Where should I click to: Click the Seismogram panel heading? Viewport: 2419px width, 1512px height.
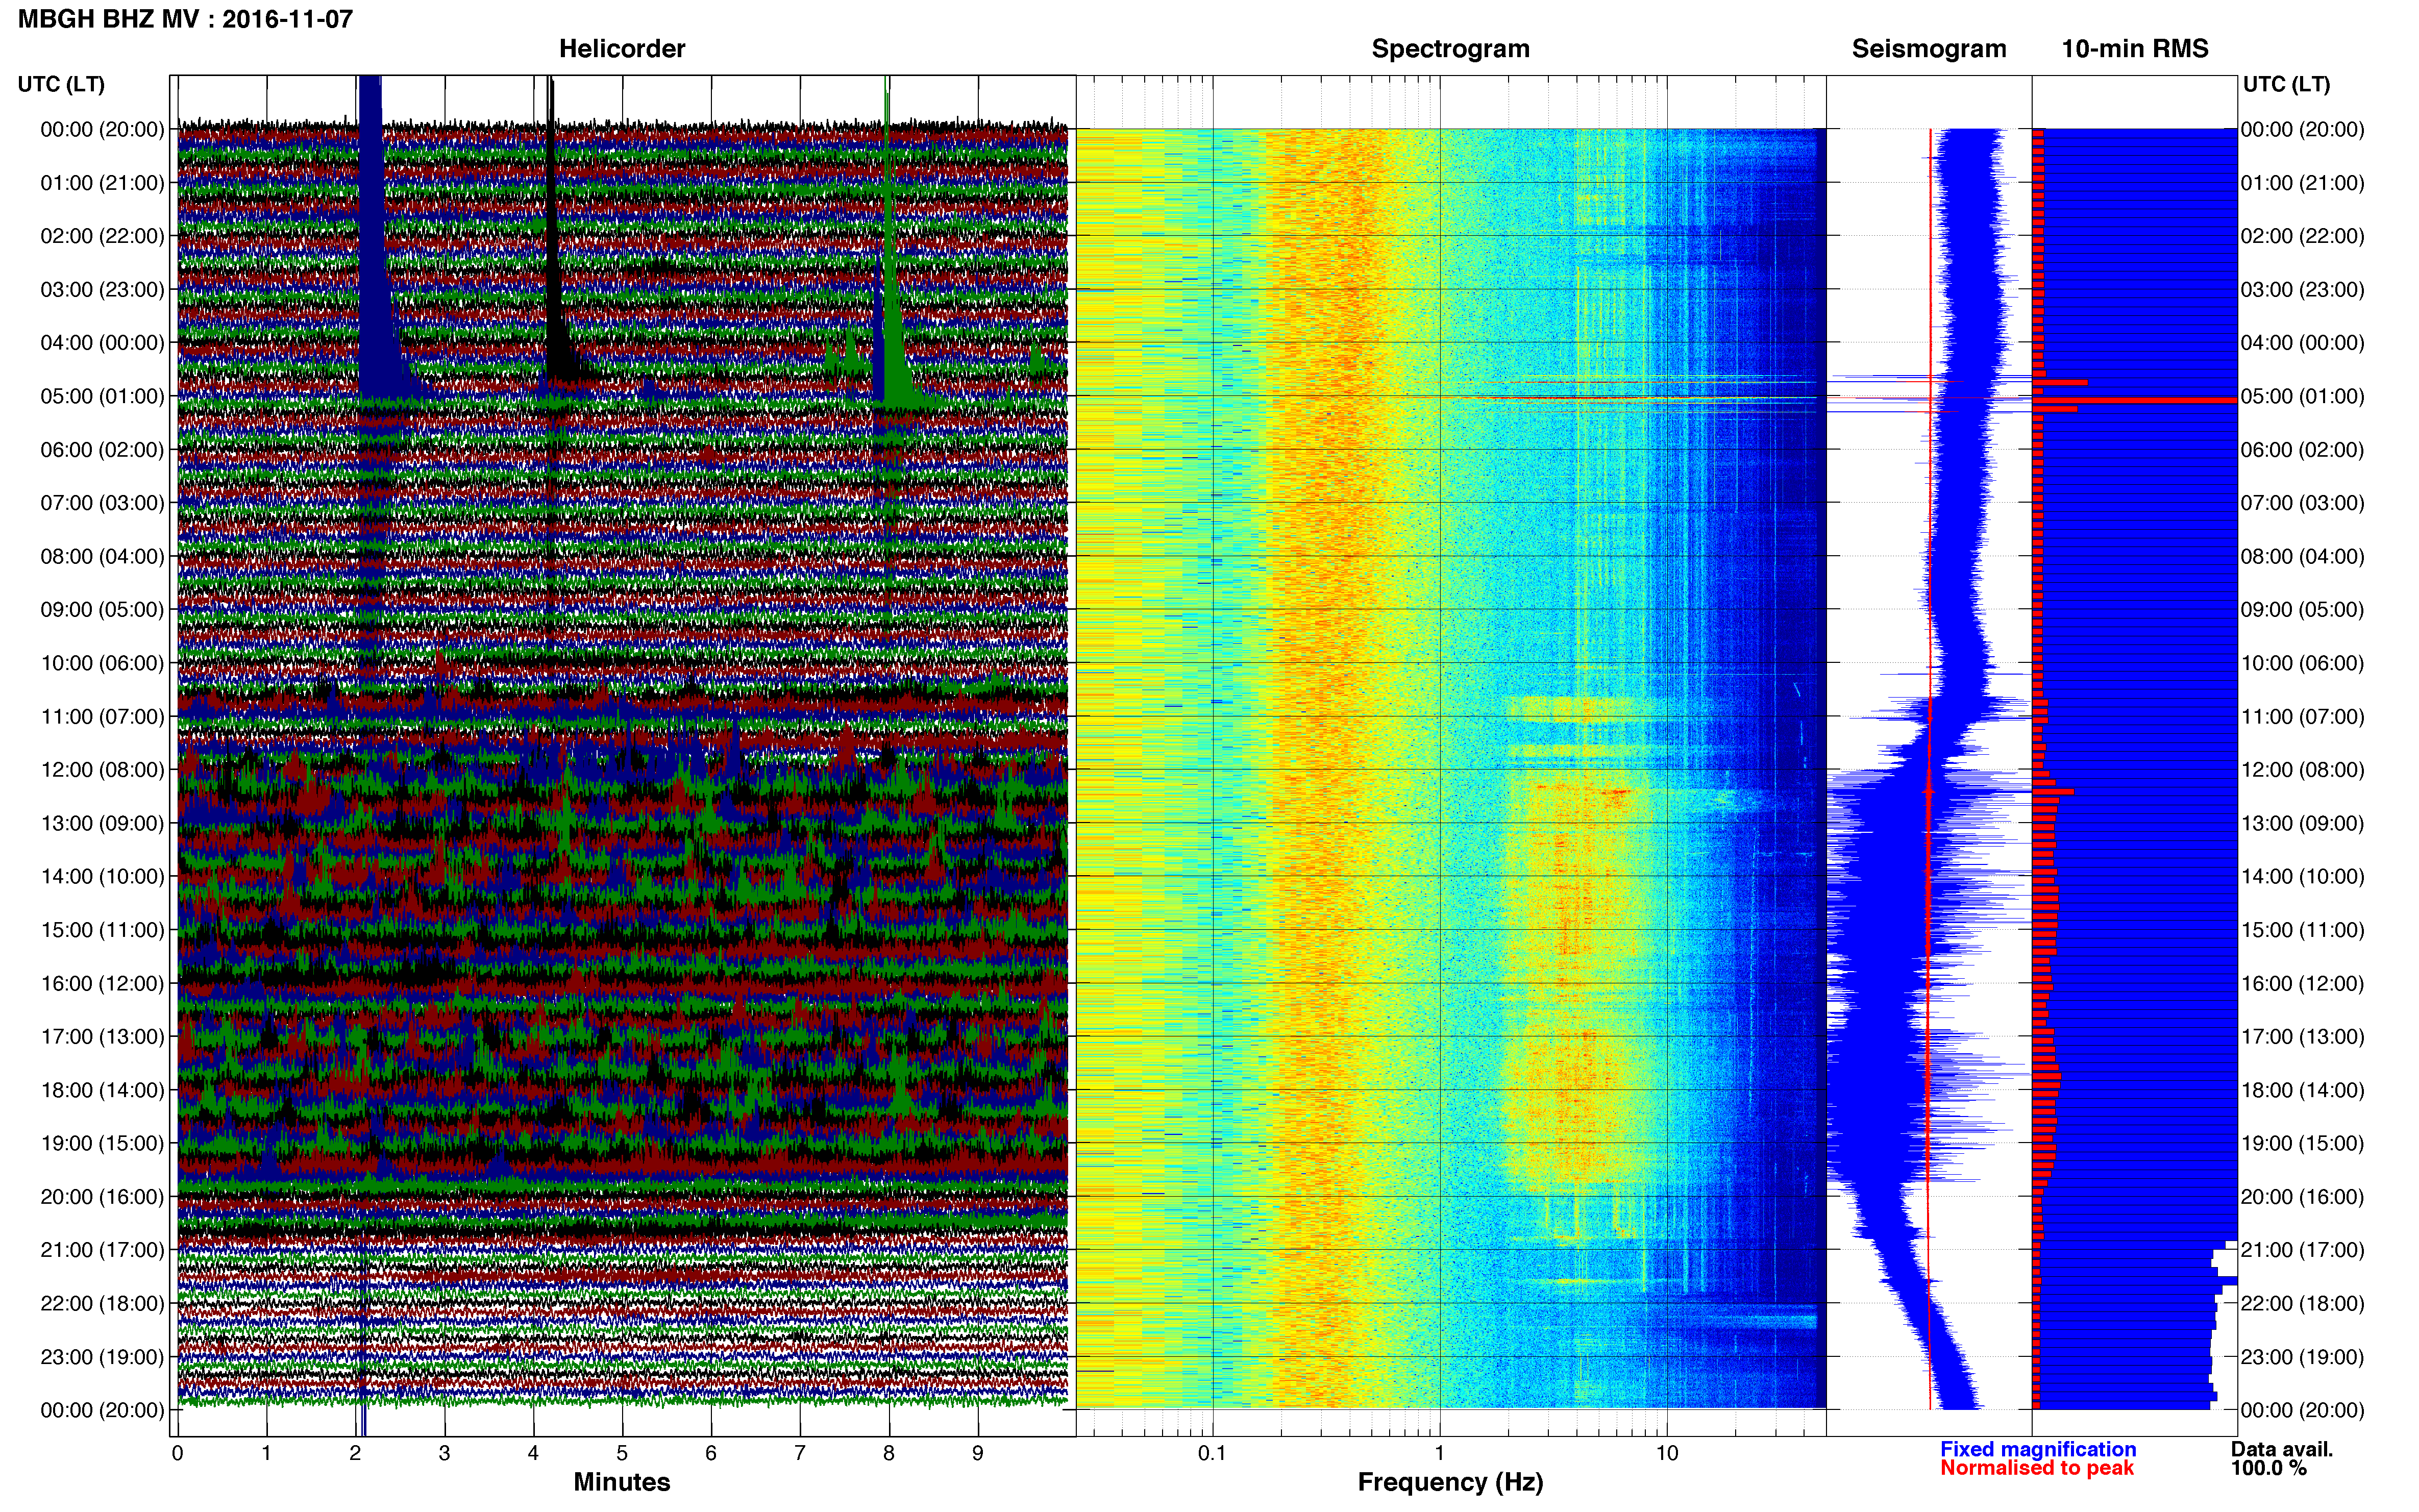click(x=1929, y=49)
